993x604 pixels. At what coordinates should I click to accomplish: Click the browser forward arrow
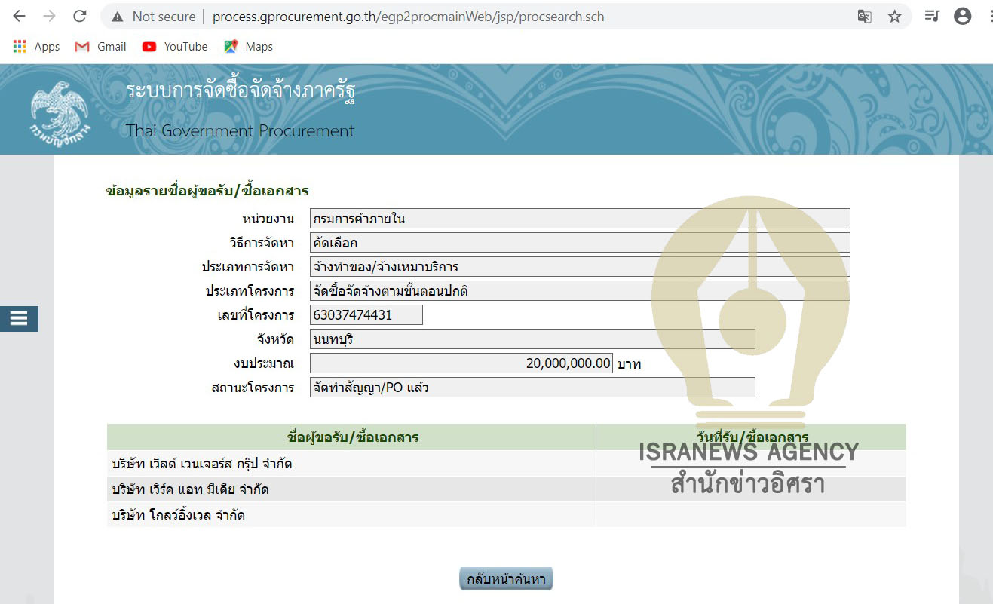[49, 17]
